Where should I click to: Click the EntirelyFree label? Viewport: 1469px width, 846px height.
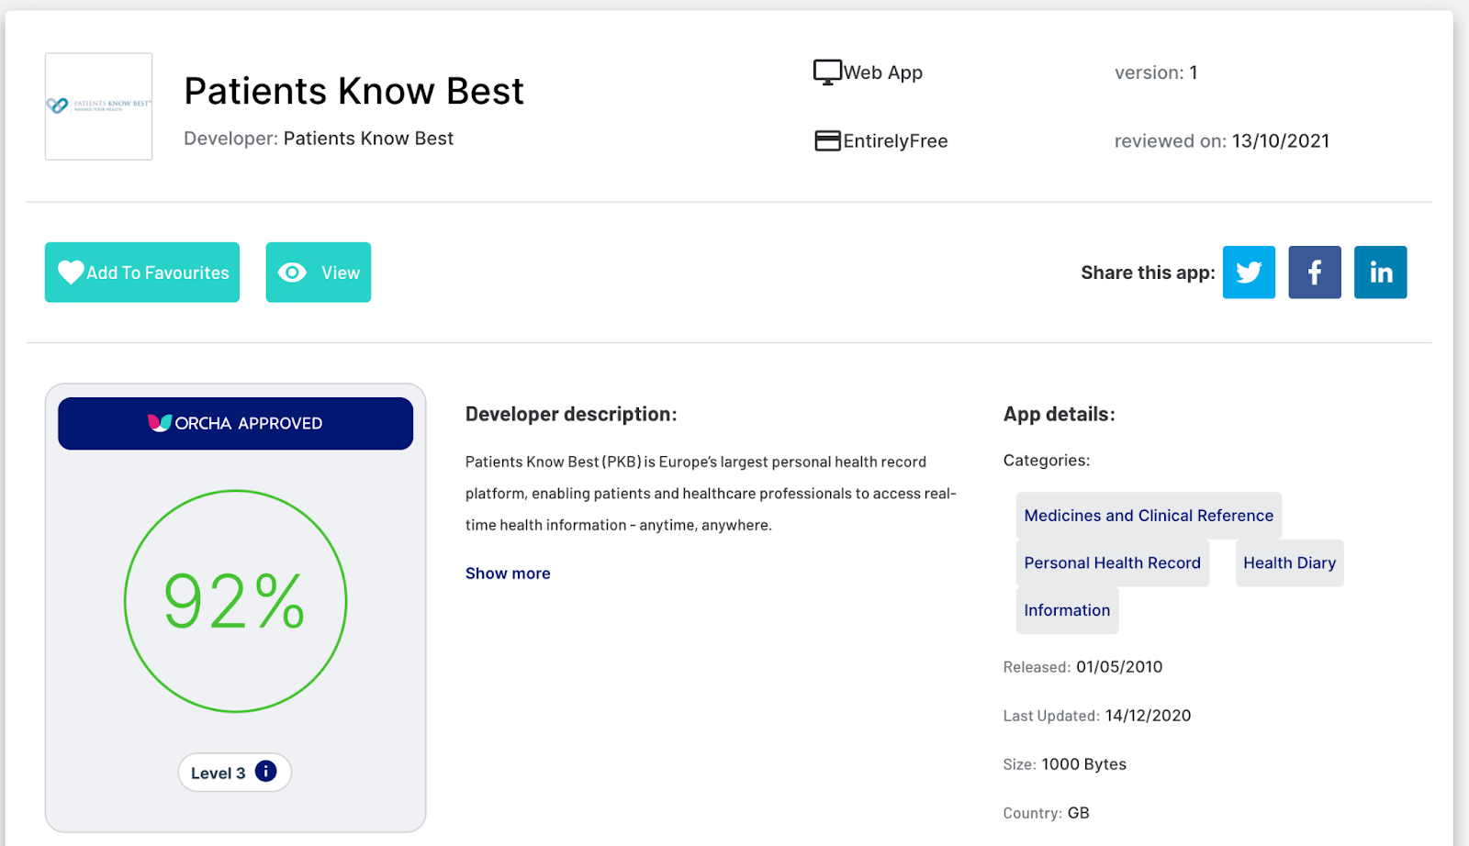[895, 141]
